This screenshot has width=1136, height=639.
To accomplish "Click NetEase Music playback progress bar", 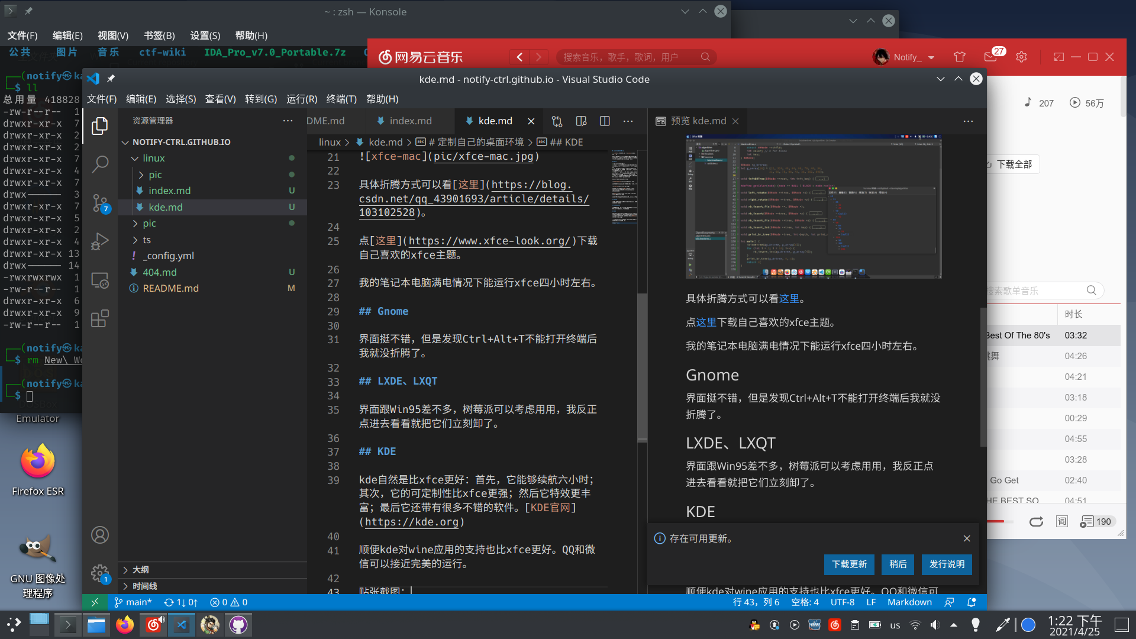I will tap(1000, 521).
